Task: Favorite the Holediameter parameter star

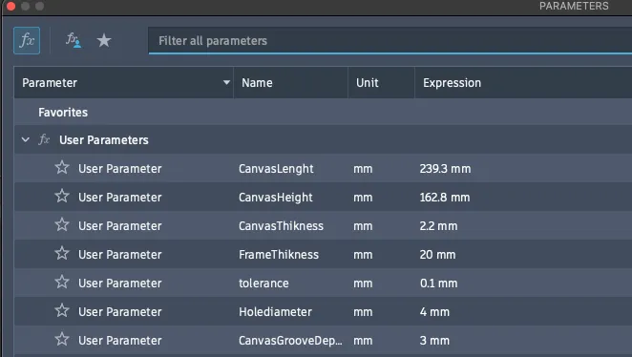Action: tap(62, 310)
